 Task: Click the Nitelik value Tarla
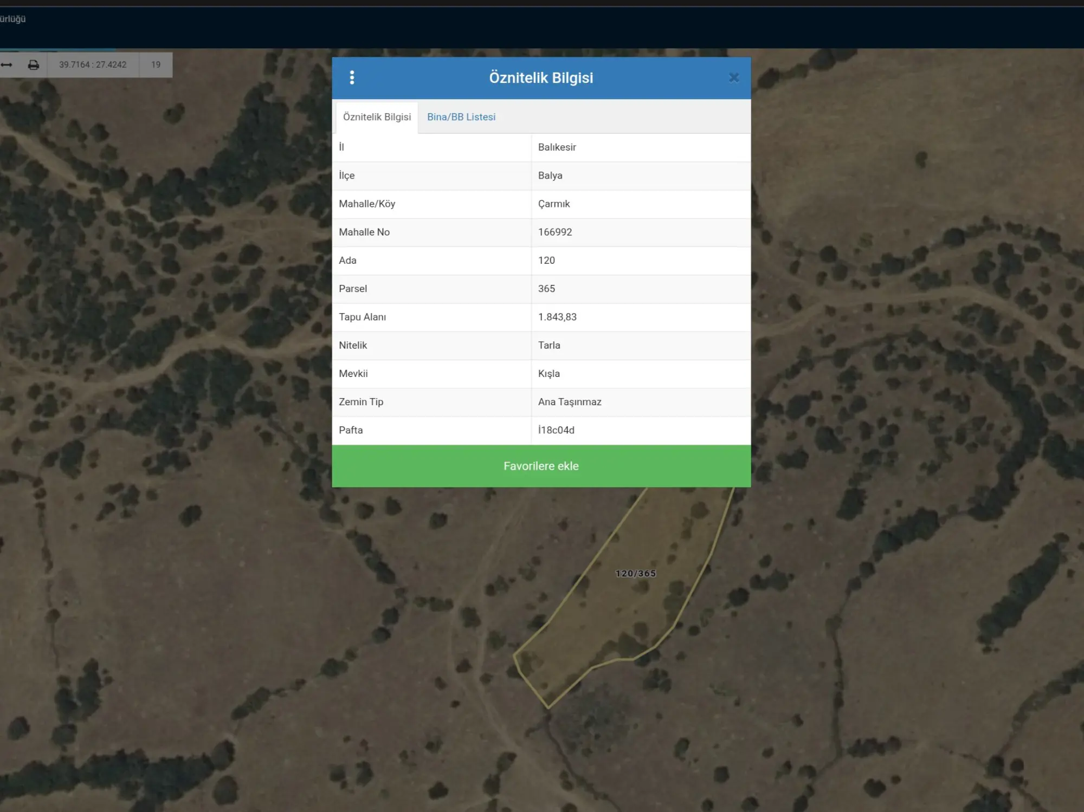pos(549,345)
